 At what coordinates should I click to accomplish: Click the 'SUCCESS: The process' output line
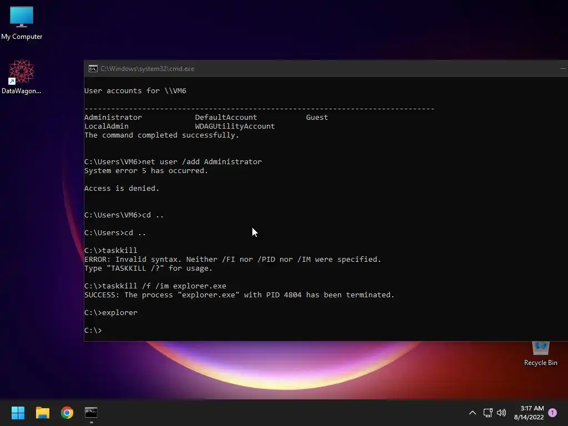239,295
